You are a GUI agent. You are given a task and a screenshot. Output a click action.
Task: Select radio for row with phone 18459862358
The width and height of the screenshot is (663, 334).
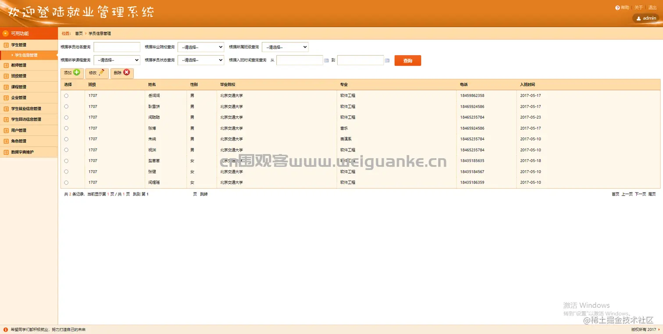(x=66, y=95)
